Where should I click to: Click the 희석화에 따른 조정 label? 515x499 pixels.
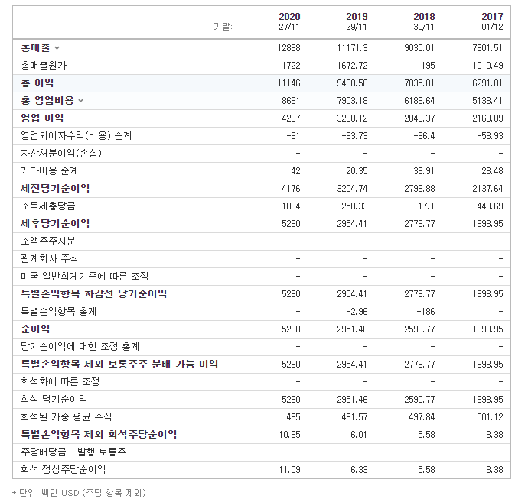tap(60, 381)
